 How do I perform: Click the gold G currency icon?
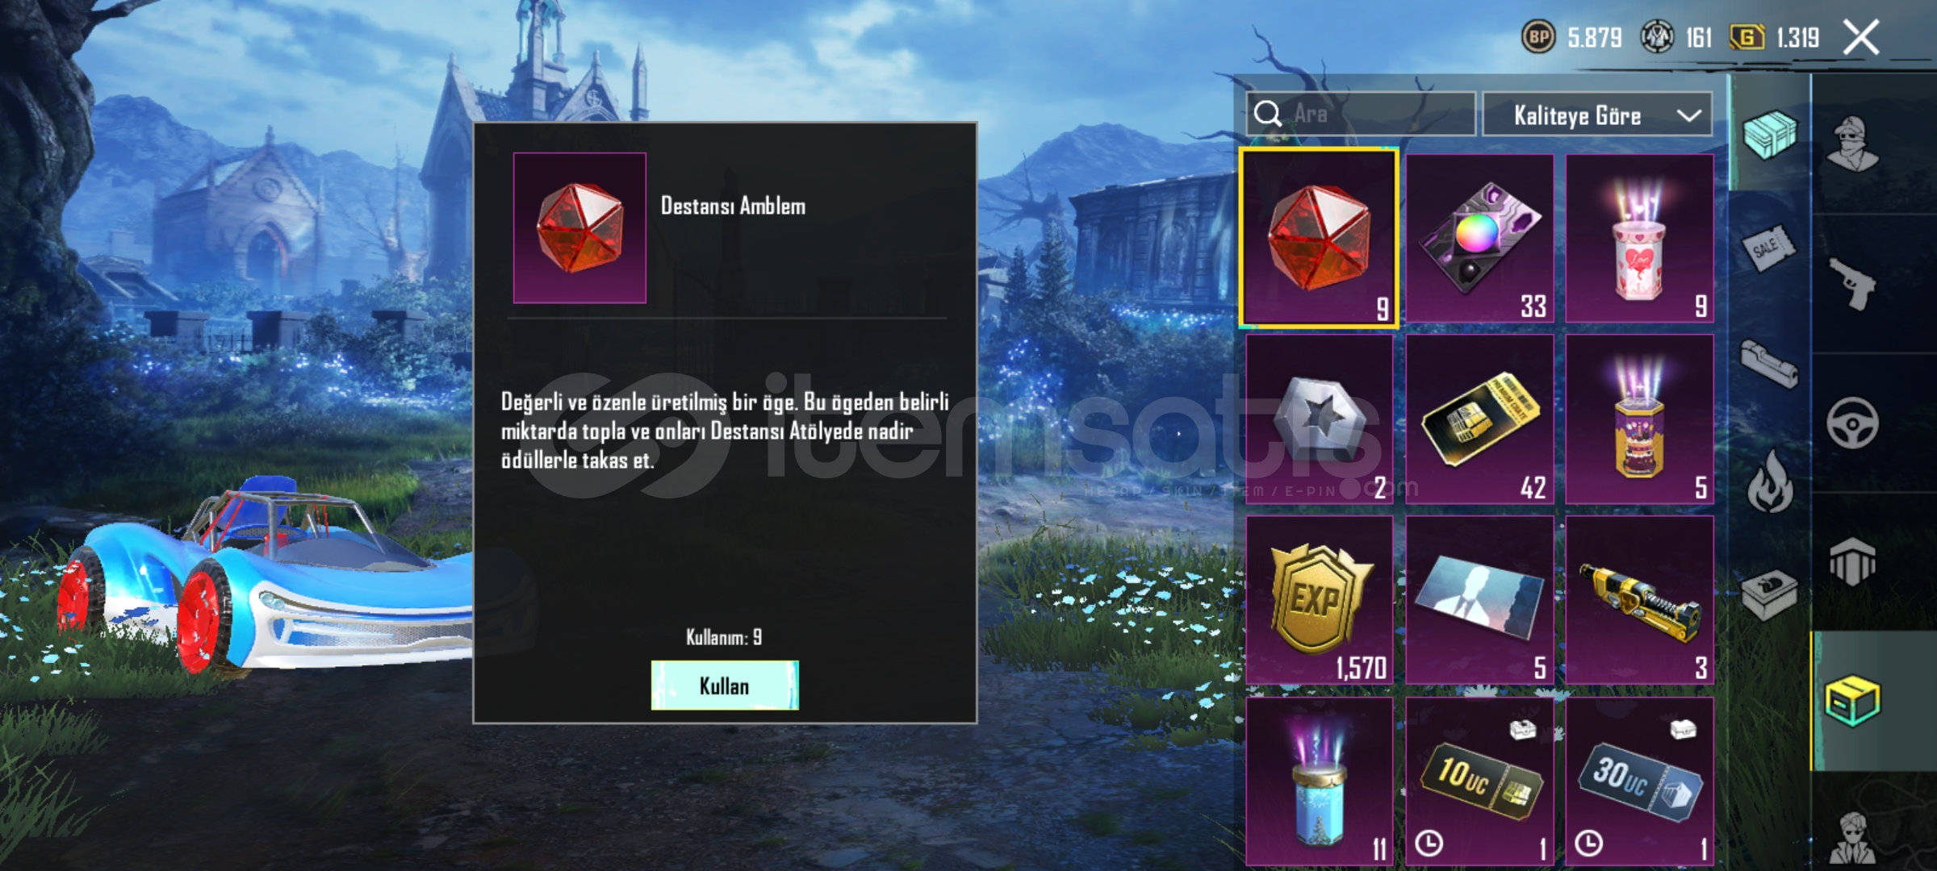pyautogui.click(x=1747, y=37)
